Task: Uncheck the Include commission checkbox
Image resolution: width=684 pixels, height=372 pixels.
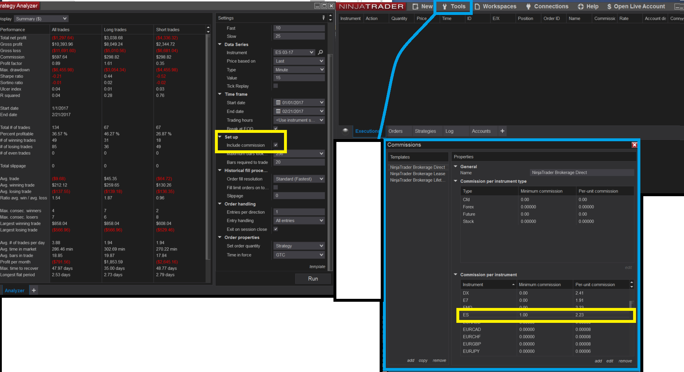Action: [x=276, y=145]
